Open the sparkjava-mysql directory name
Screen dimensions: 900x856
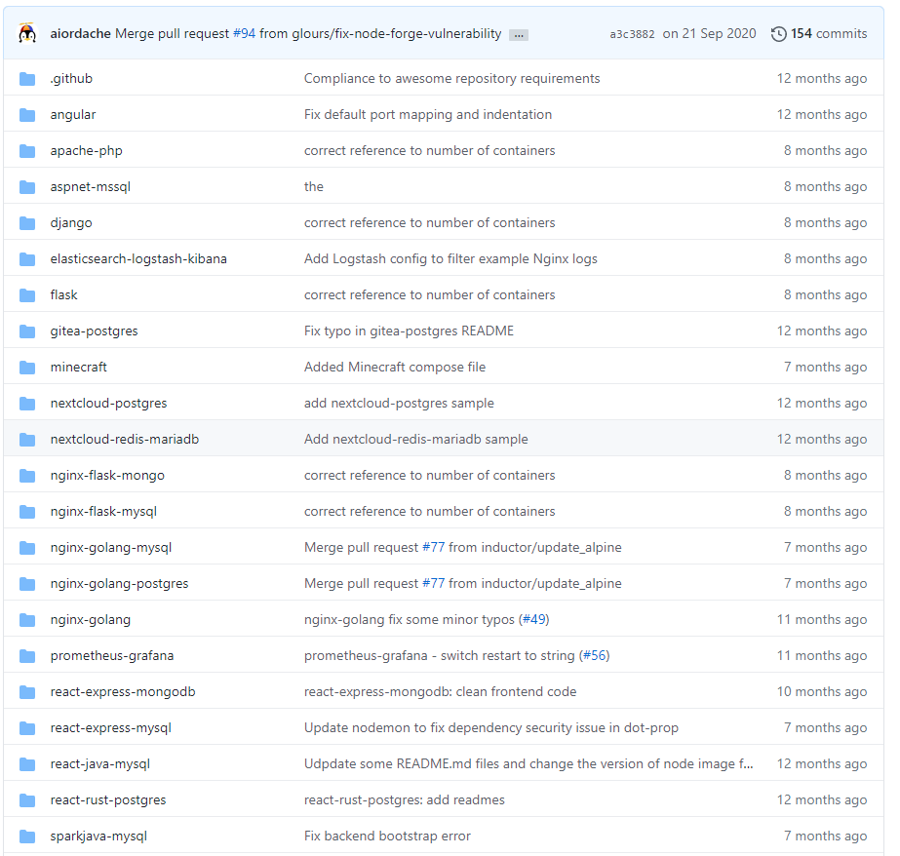tap(98, 837)
